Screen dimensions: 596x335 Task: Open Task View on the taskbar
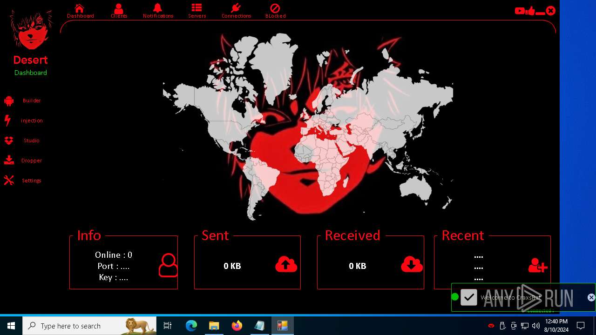pos(168,326)
